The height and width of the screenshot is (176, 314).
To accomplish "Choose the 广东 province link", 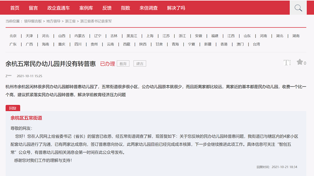I will click(x=13, y=44).
